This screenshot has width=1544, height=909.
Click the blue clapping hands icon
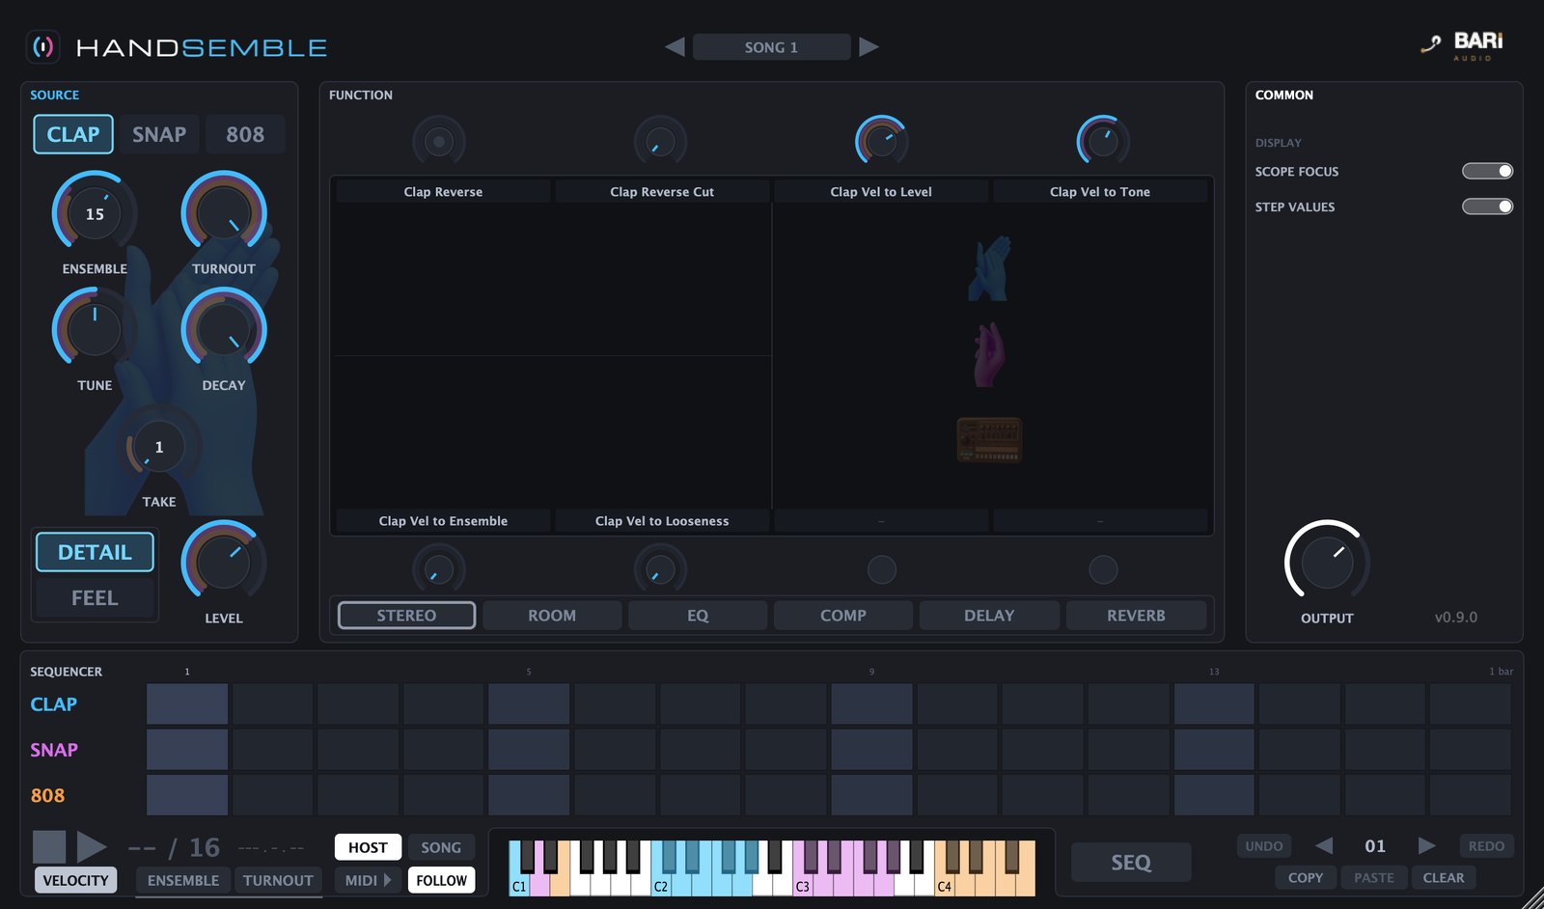point(989,268)
